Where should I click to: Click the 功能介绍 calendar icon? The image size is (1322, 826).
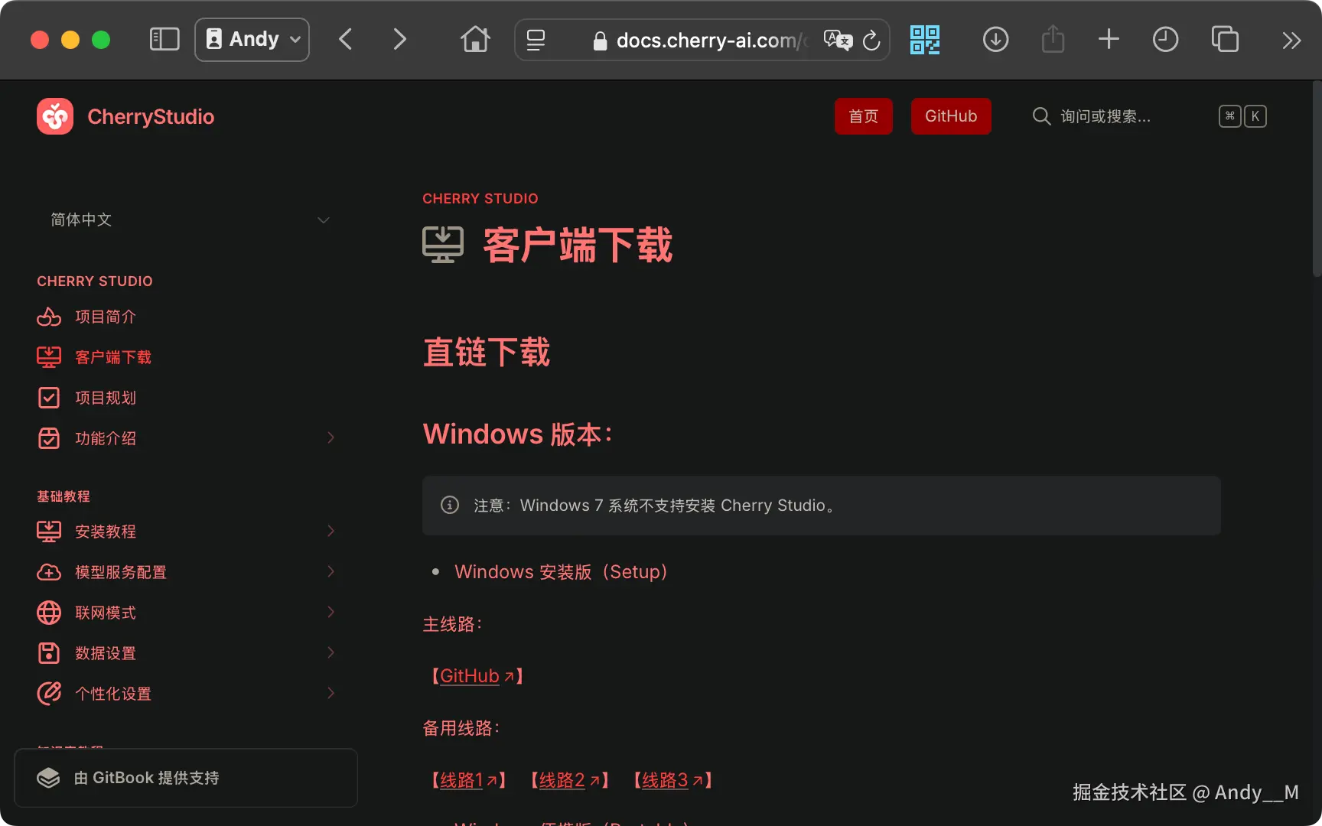coord(49,438)
